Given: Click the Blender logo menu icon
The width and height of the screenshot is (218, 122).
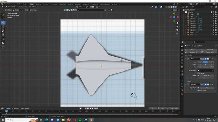Looking at the screenshot, I should pyautogui.click(x=2, y=4).
